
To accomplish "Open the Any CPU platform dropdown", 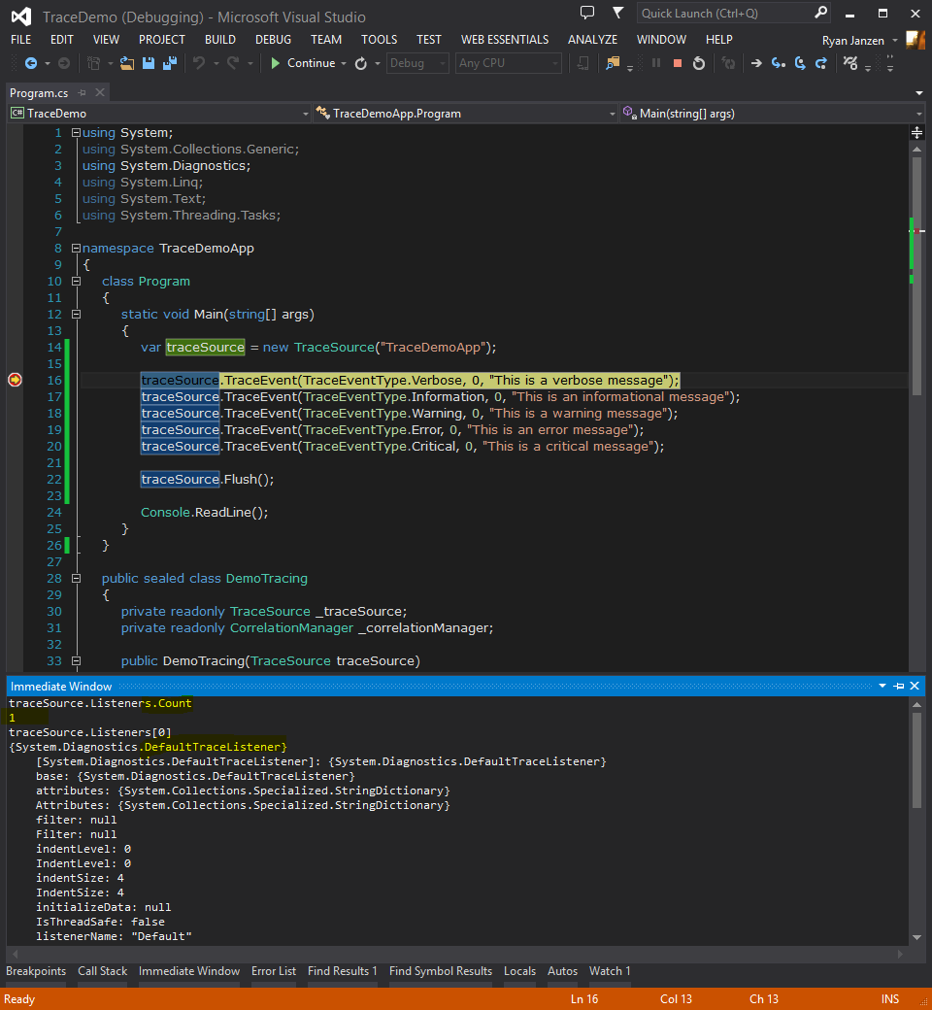I will pos(508,63).
